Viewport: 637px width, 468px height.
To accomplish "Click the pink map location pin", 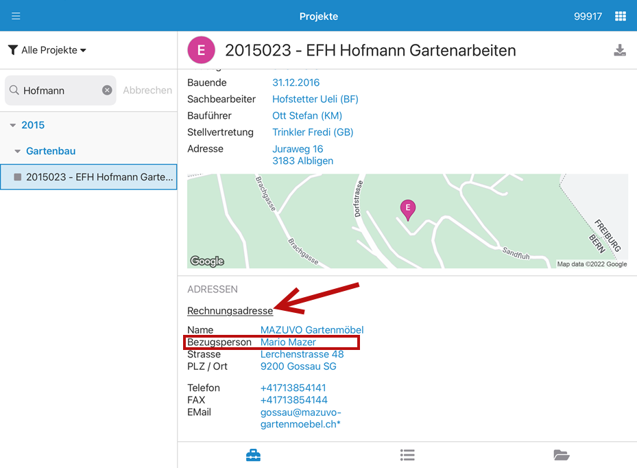I will 408,209.
